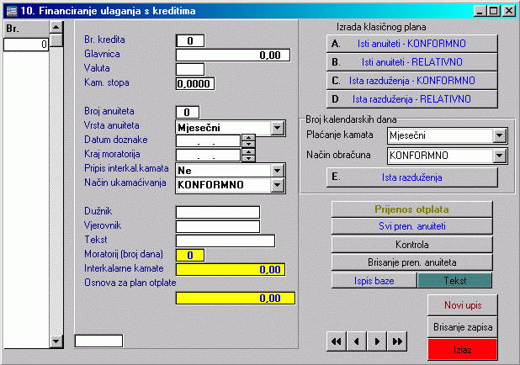The image size is (520, 365).
Task: Open the Pripis interkal.kamata dropdown
Action: [278, 171]
